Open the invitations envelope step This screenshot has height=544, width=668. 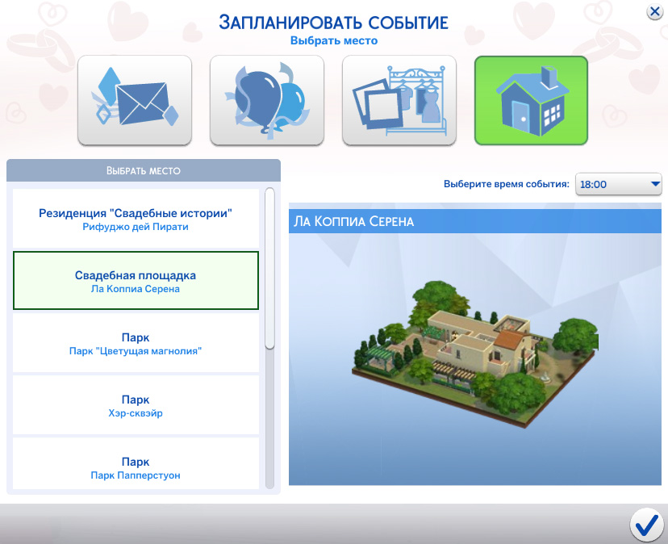134,100
